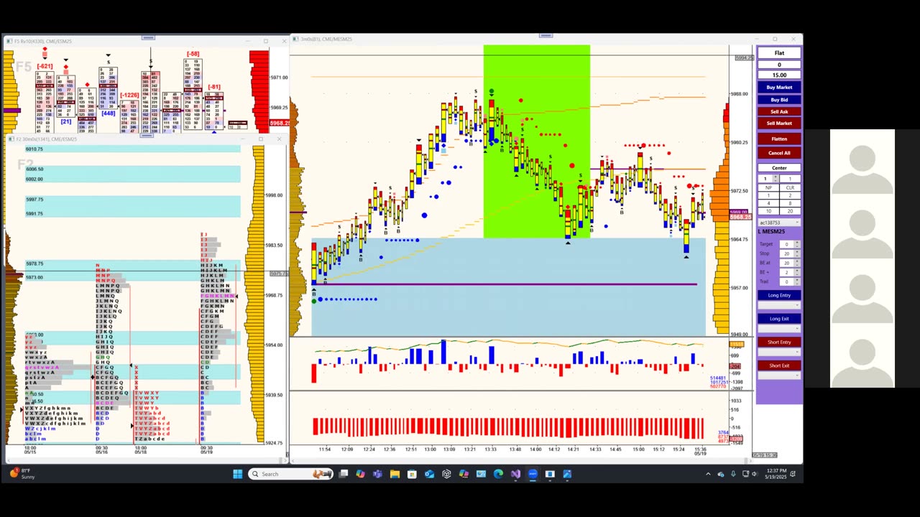The image size is (920, 517).
Task: Center the price ladder
Action: tap(779, 168)
